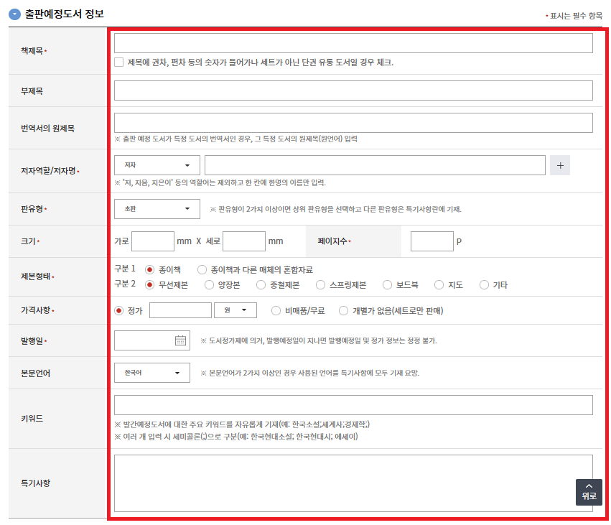Collapse the 출판예정도서 정보 section arrow icon
The height and width of the screenshot is (525, 611).
click(14, 14)
